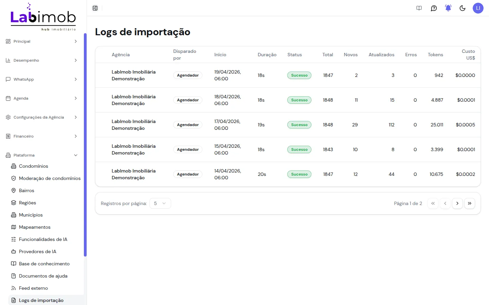Click the Total value 1843
Image resolution: width=489 pixels, height=305 pixels.
pyautogui.click(x=328, y=149)
